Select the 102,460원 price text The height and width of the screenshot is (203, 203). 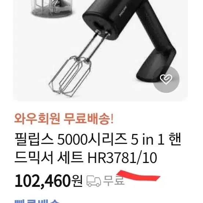[x=48, y=181]
